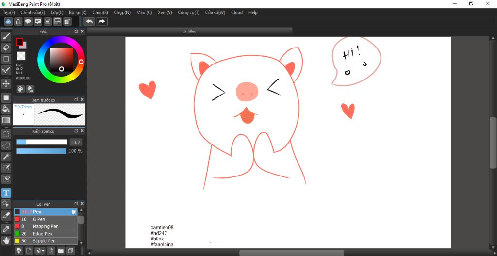Screen dimensions: 497x256
Task: Click the horizontal canvas scrollbar
Action: pyautogui.click(x=292, y=253)
